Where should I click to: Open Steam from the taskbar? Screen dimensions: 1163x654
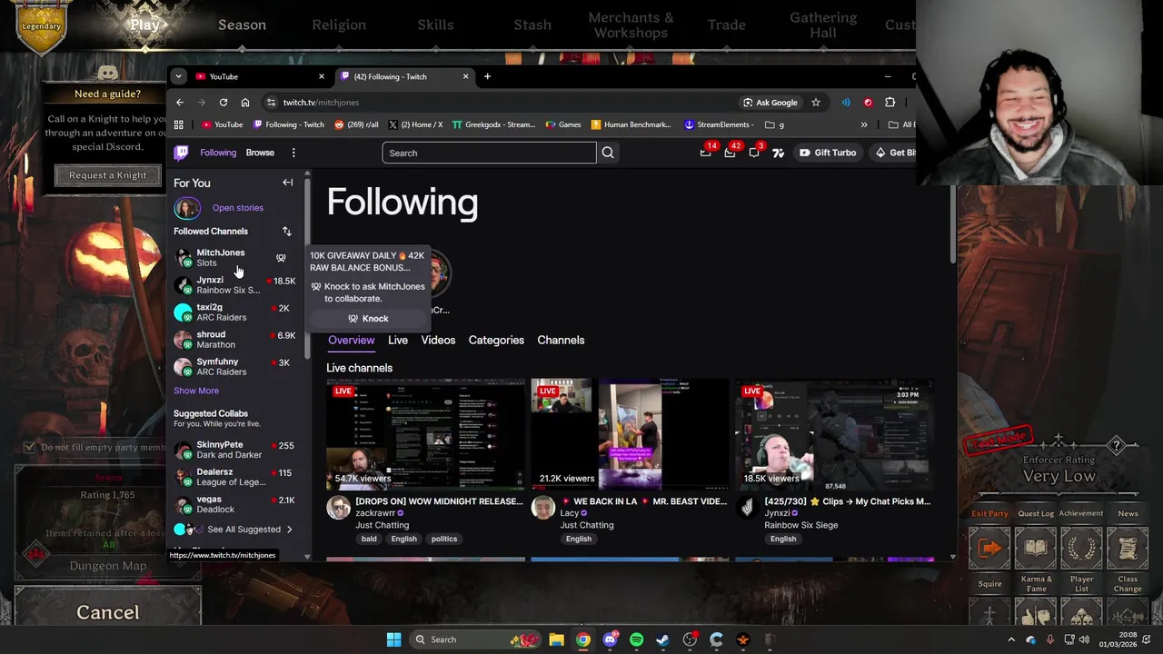click(x=662, y=639)
